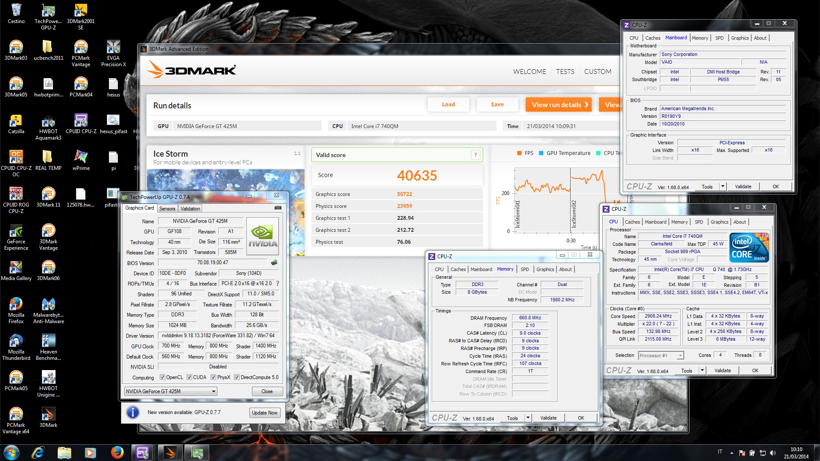Open Malwarebytes Anti-Malware shortcut

pyautogui.click(x=48, y=311)
